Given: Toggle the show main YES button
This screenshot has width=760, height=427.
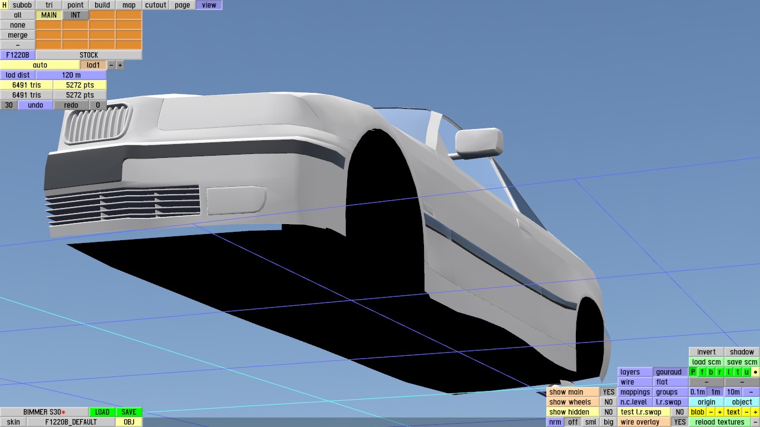Looking at the screenshot, I should (609, 392).
